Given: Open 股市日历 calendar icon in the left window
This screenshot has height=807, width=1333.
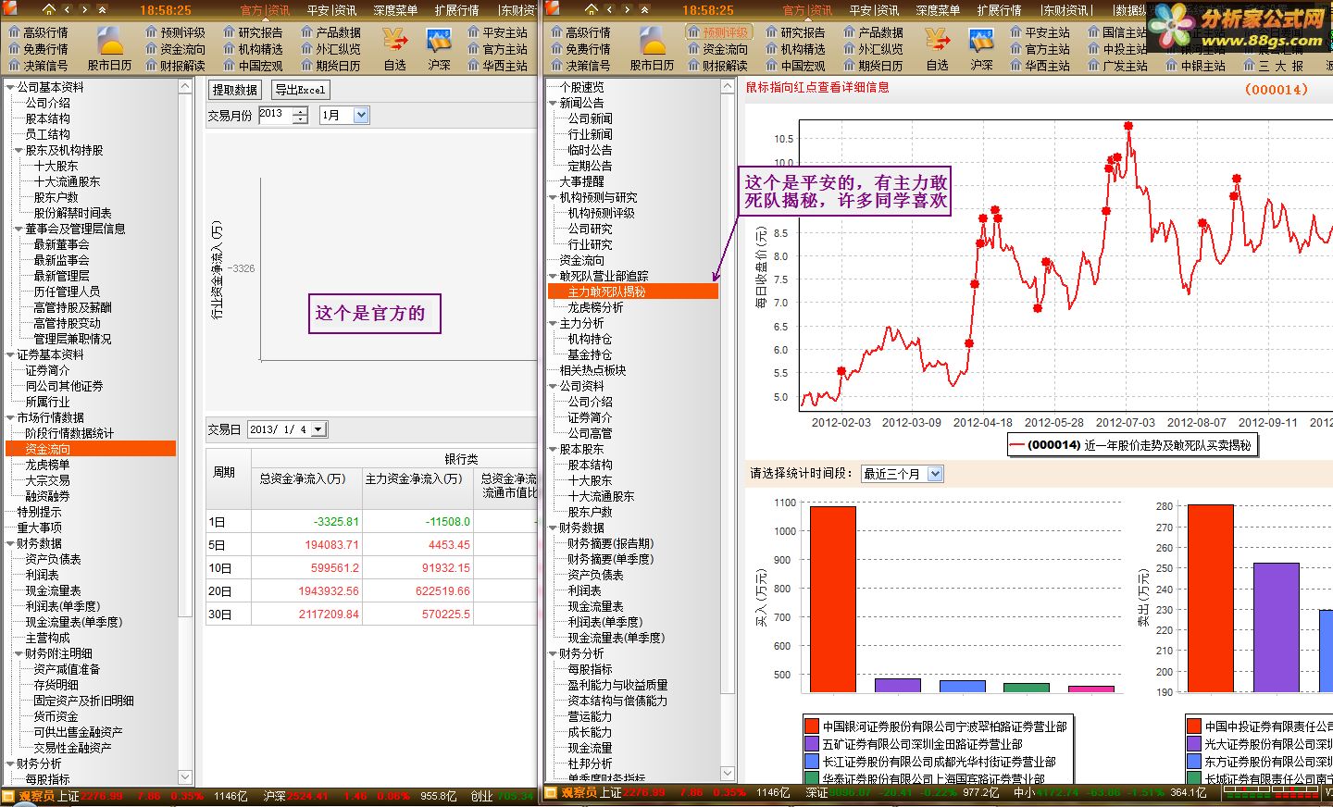Looking at the screenshot, I should tap(110, 43).
